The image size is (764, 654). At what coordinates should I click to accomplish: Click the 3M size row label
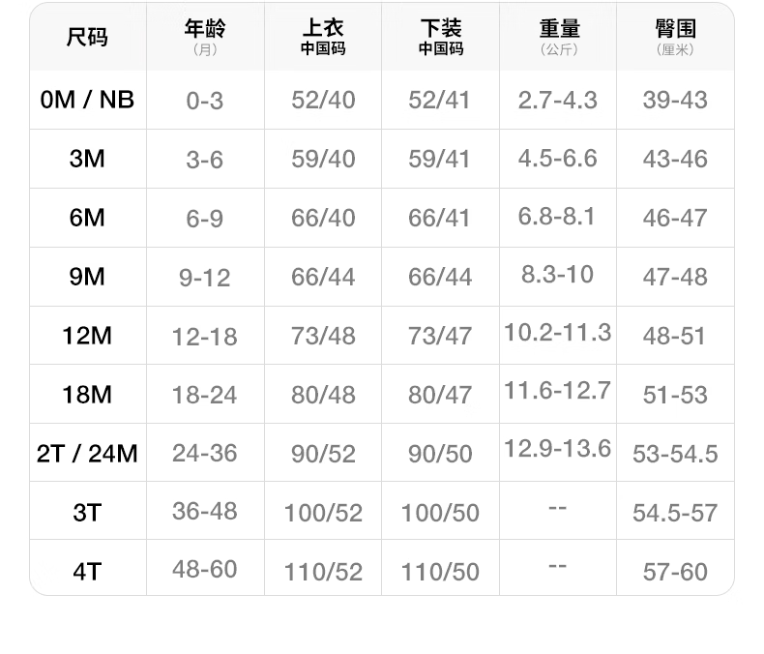pos(87,159)
